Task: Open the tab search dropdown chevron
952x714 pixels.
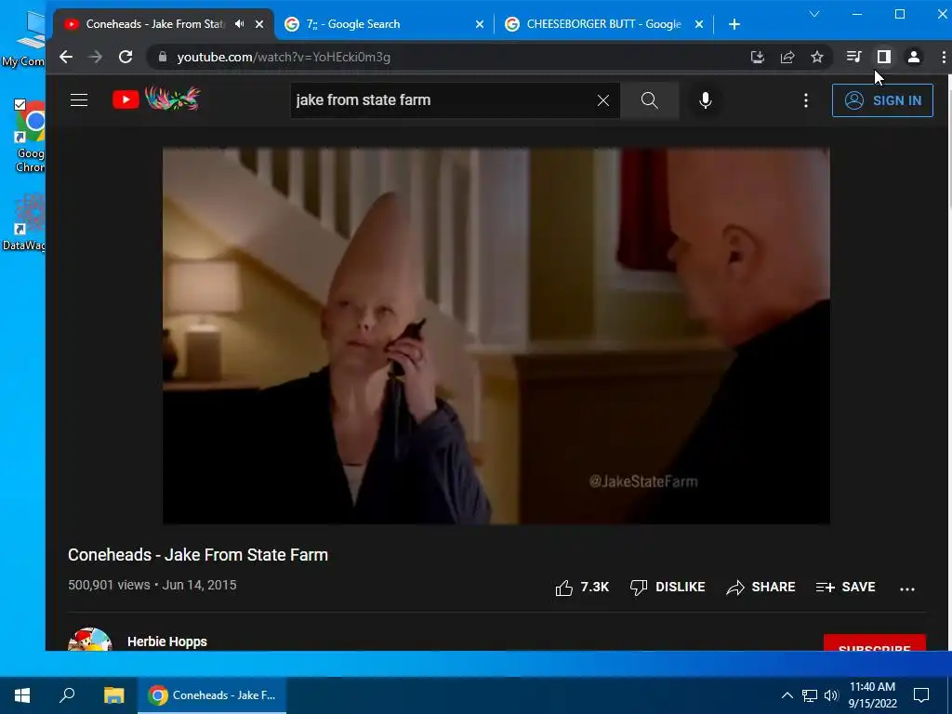Action: (814, 14)
